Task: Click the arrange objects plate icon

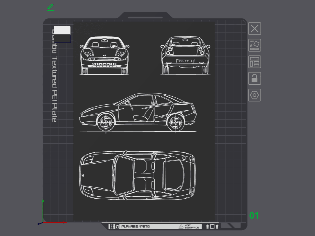Action: pyautogui.click(x=255, y=62)
